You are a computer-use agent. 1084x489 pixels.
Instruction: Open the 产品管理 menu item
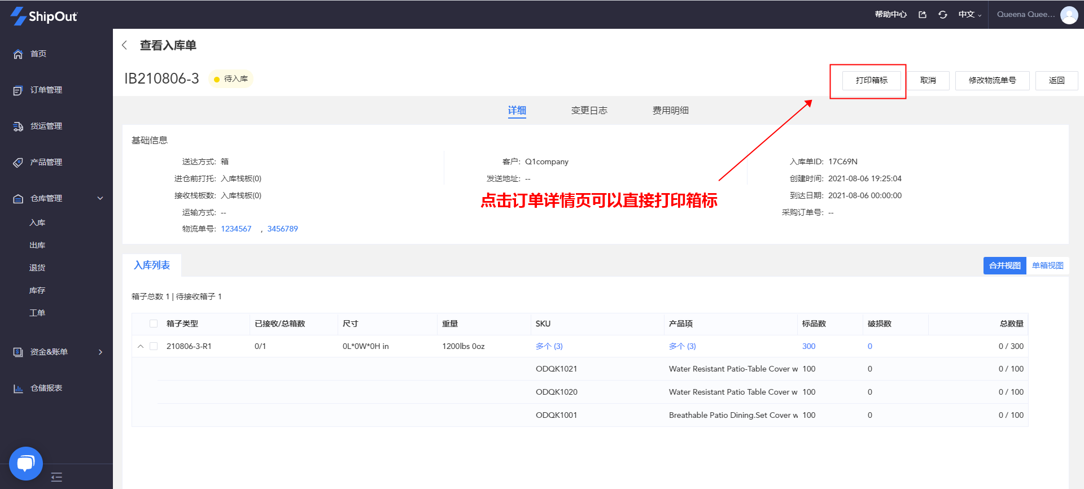pos(46,163)
